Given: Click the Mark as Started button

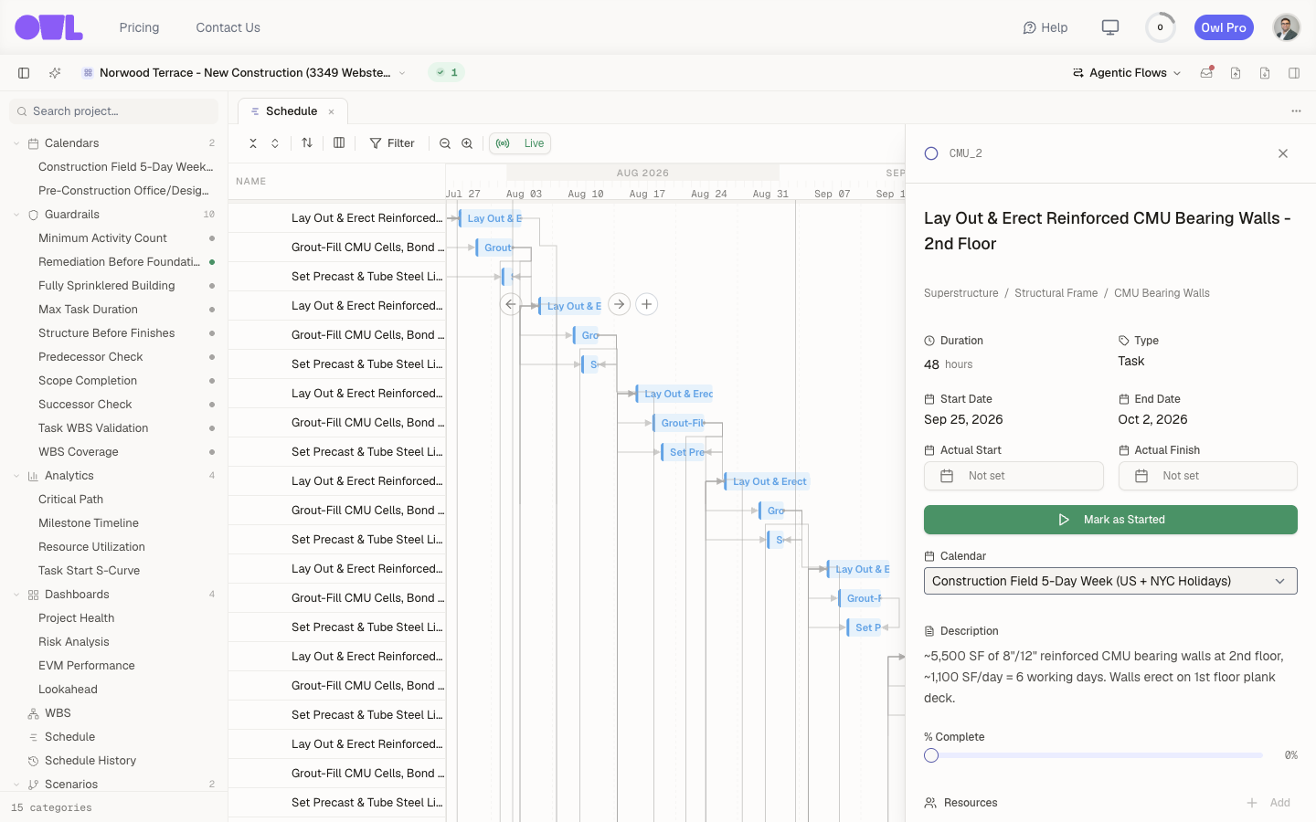Looking at the screenshot, I should pos(1110,520).
